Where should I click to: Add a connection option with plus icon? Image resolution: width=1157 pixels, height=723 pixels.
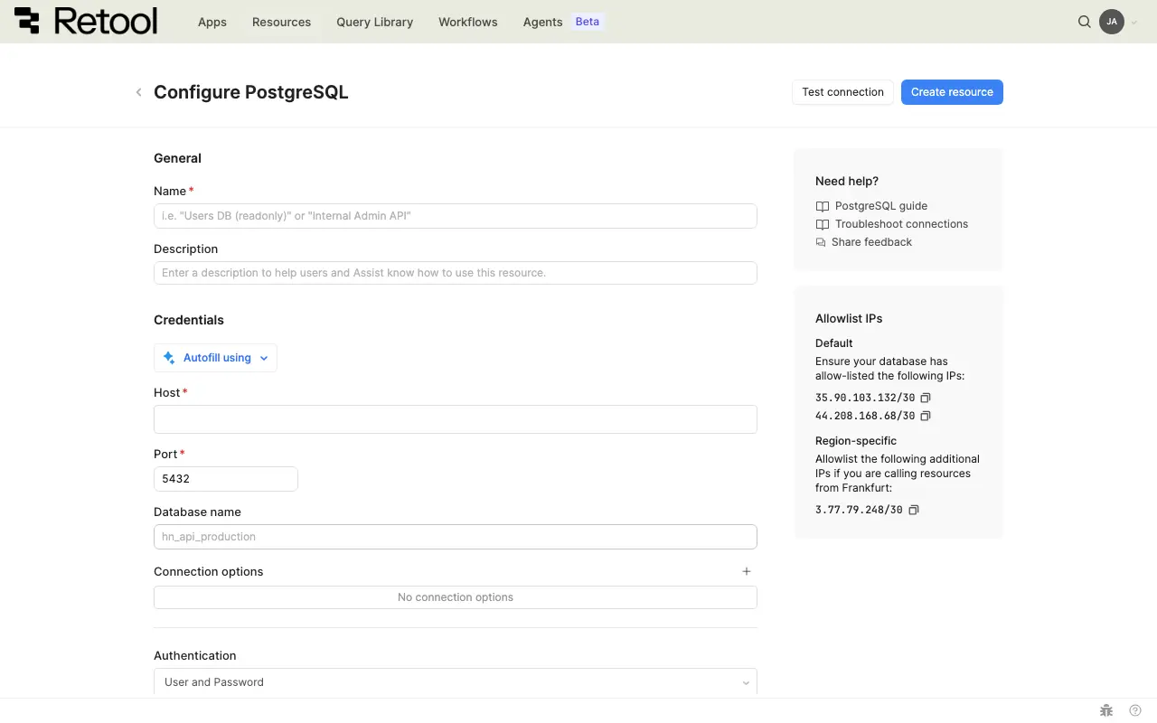(747, 571)
